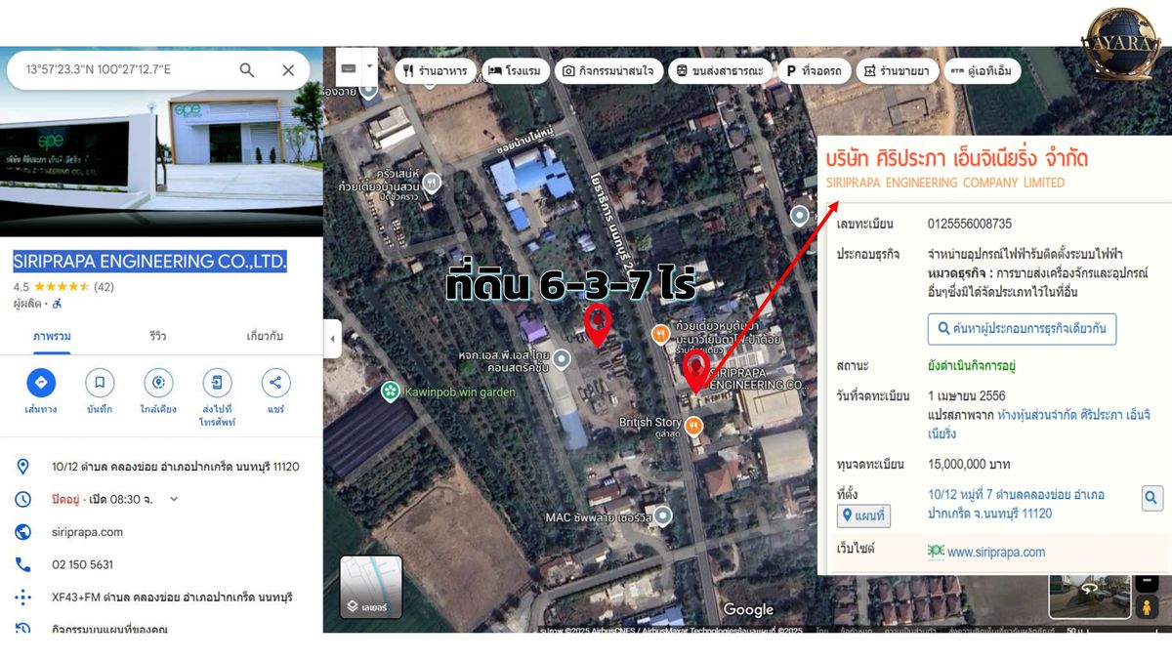The image size is (1172, 659).
Task: Switch to the ภาพรวม tab
Action: coord(52,336)
